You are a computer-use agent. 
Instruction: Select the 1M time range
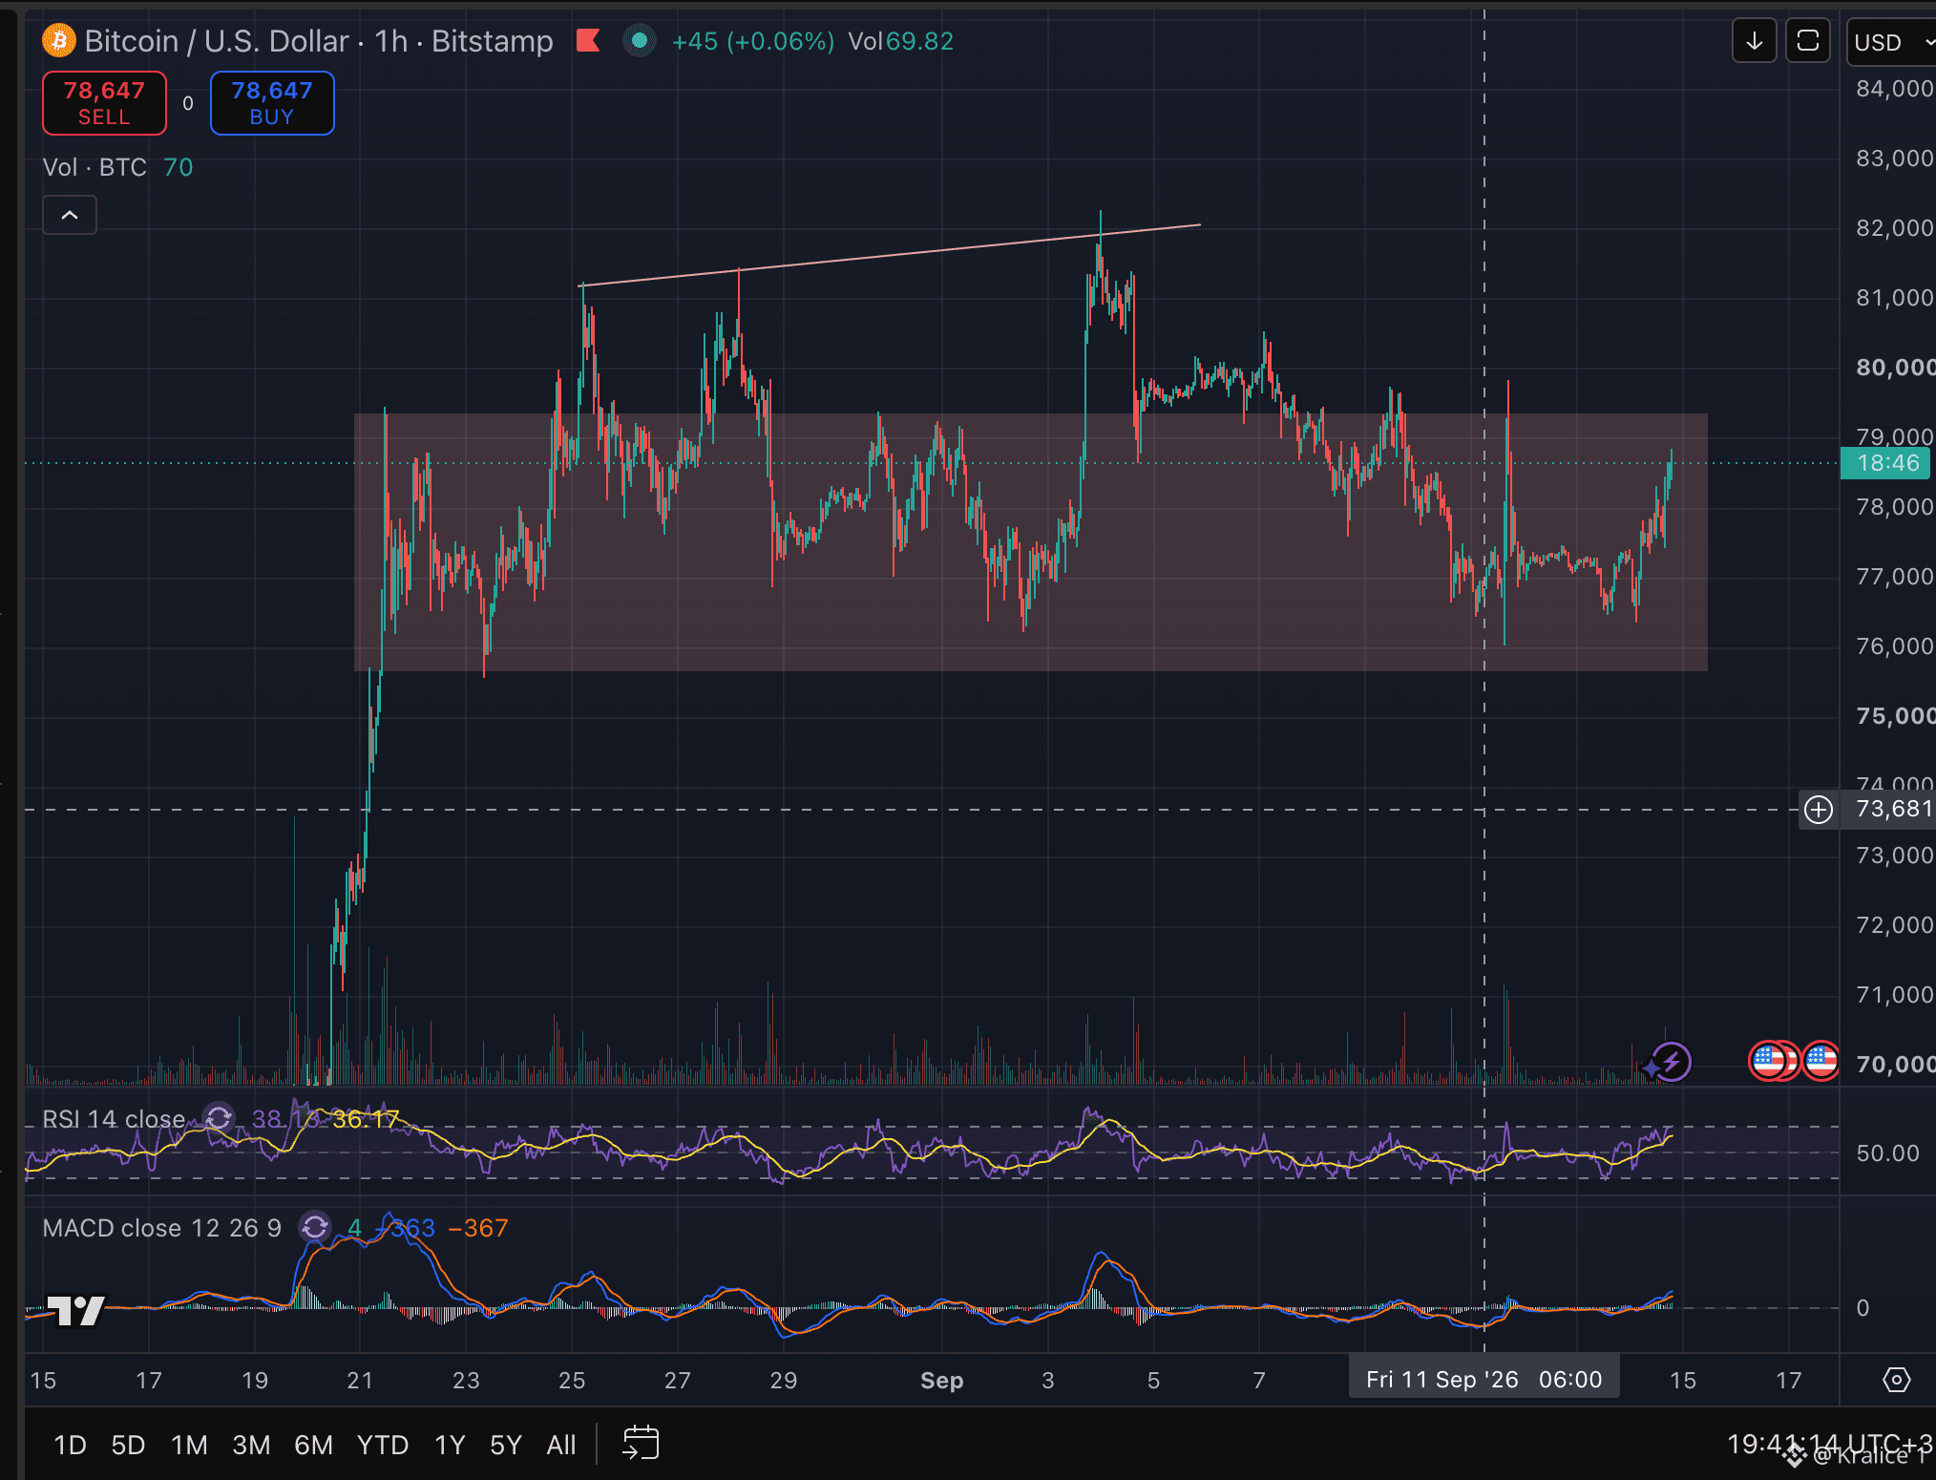(189, 1445)
